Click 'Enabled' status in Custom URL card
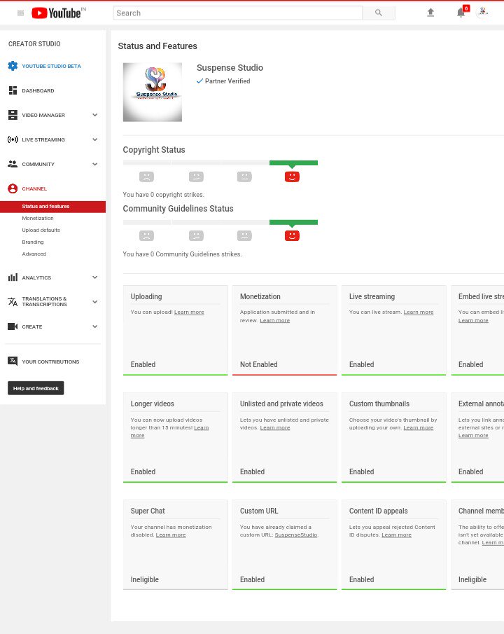 252,579
